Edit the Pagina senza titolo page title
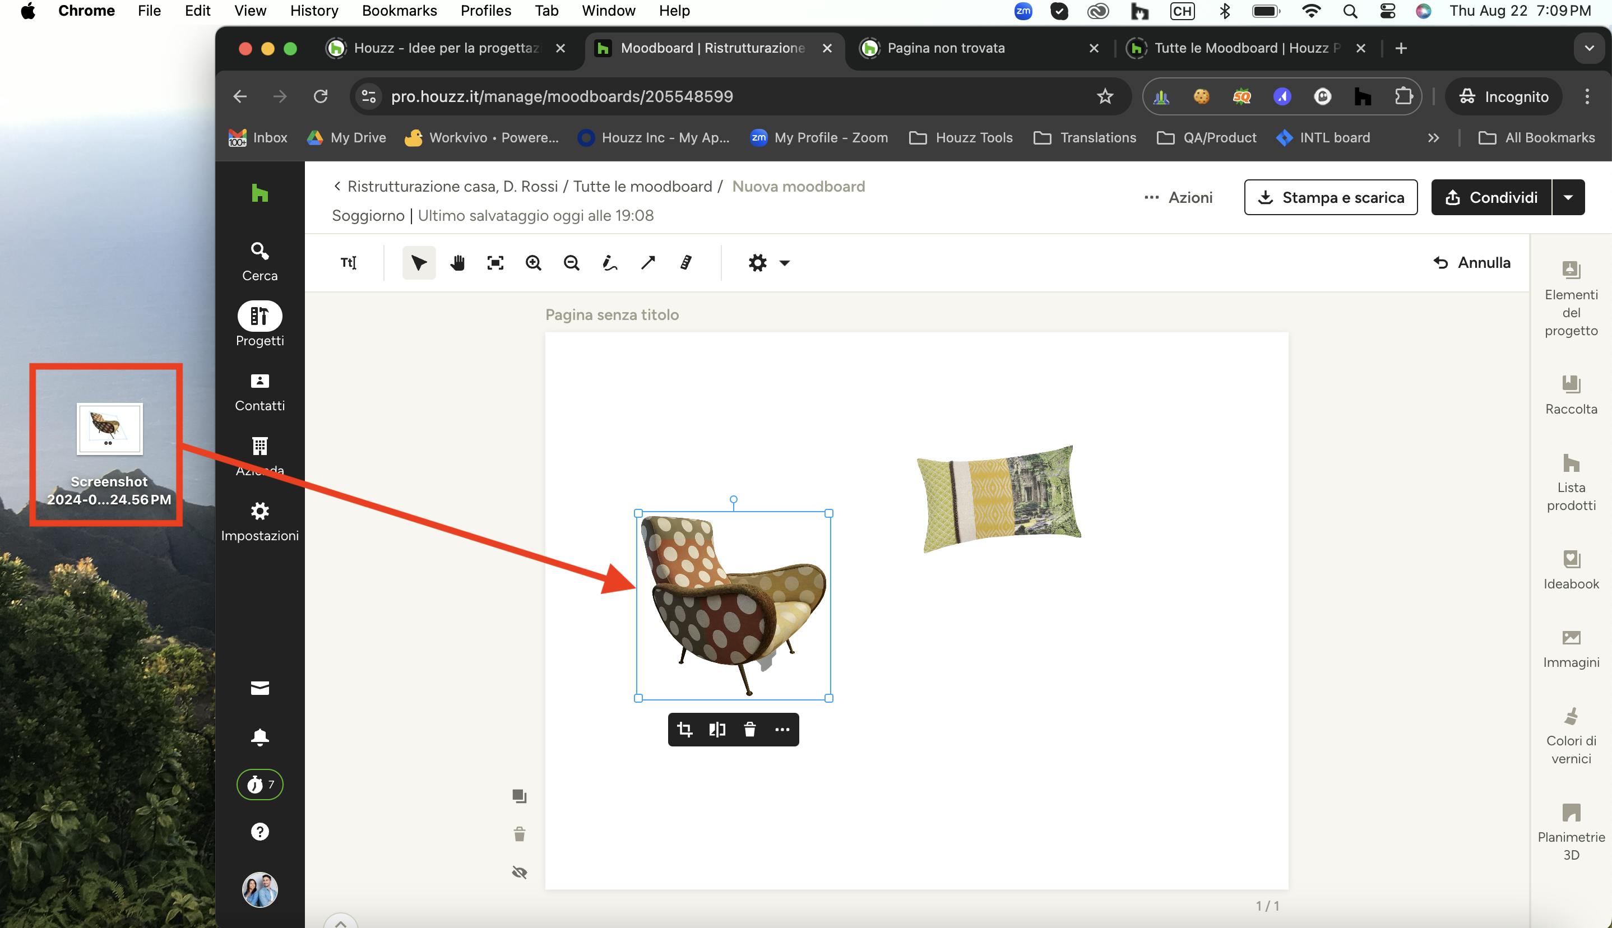The height and width of the screenshot is (928, 1612). [x=612, y=315]
